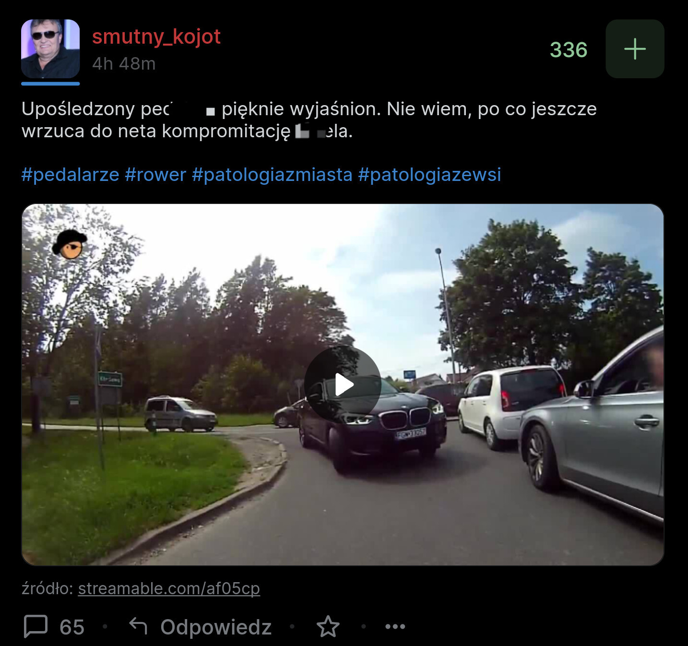Image resolution: width=688 pixels, height=646 pixels.
Task: Click the cartoon watermark logo in video
Action: pos(70,244)
